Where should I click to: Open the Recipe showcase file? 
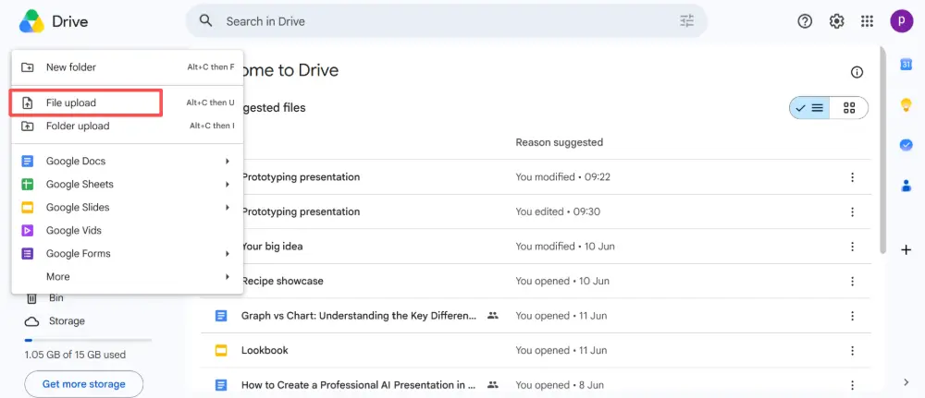point(283,281)
